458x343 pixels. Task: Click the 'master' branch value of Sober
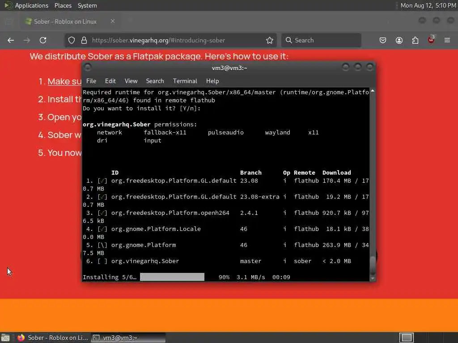click(x=251, y=261)
